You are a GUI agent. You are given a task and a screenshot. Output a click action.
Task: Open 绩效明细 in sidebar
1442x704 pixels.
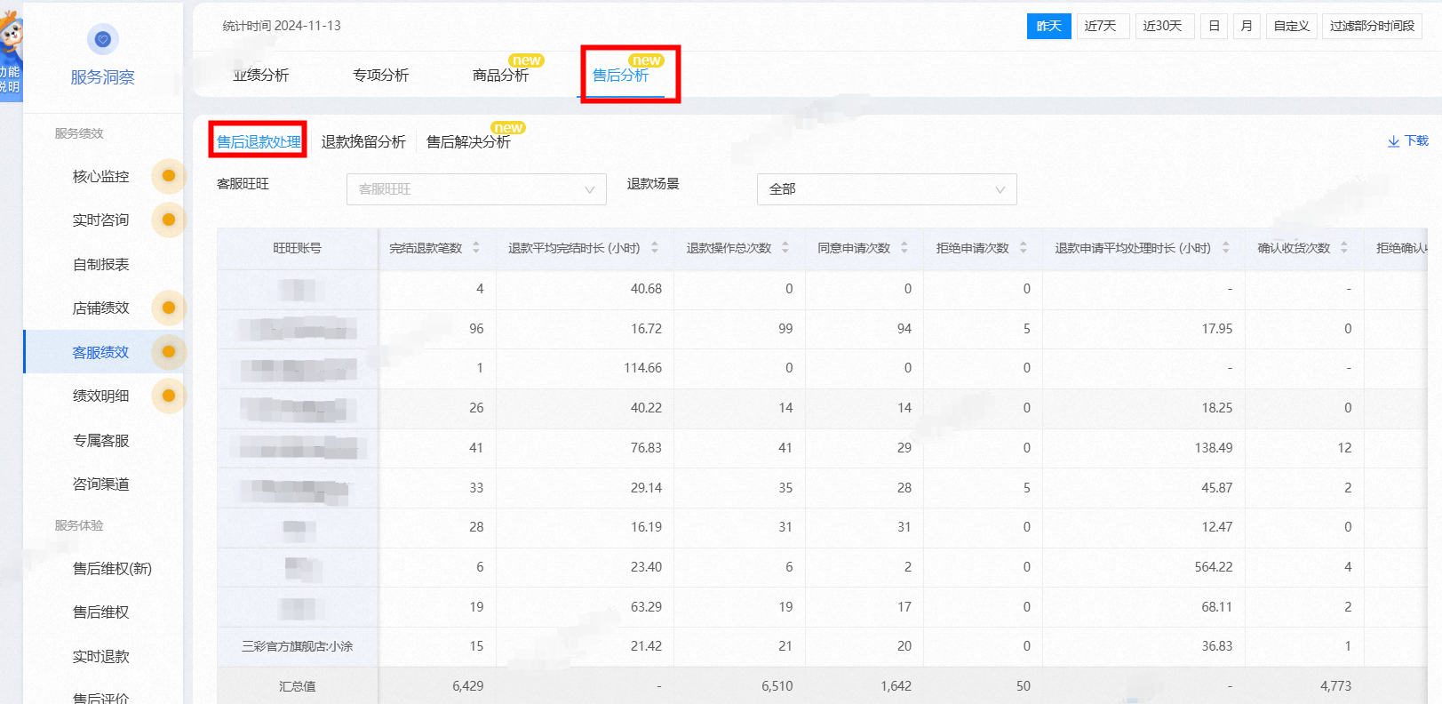coord(101,396)
